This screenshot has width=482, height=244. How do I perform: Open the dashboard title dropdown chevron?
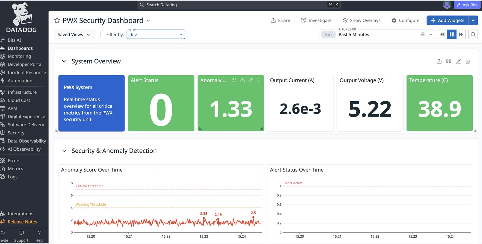pos(148,20)
